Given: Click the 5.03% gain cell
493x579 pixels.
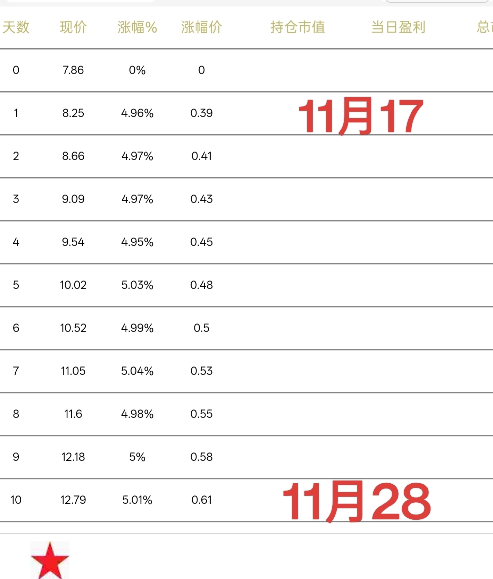Looking at the screenshot, I should pyautogui.click(x=137, y=285).
